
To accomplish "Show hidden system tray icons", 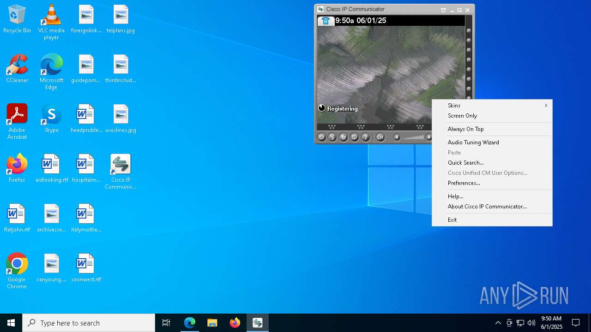I will click(498, 323).
